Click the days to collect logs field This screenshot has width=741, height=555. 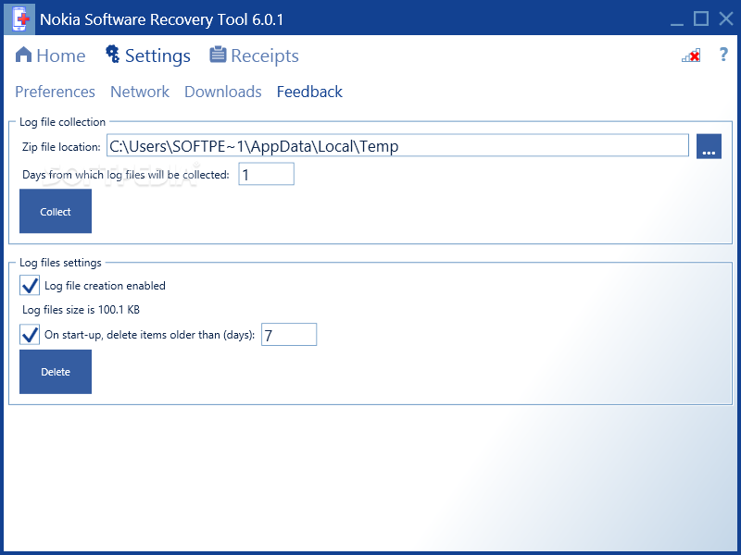point(266,174)
